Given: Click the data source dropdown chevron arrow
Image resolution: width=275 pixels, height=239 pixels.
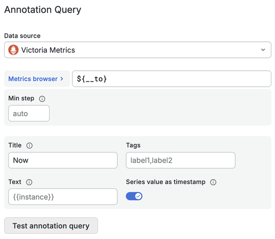Looking at the screenshot, I should 263,50.
